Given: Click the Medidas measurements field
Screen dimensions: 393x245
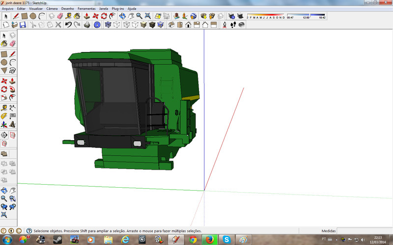Looking at the screenshot, I should pyautogui.click(x=365, y=231).
